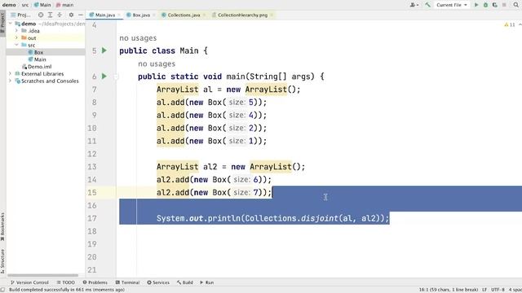Open the Version Control tool window
The width and height of the screenshot is (522, 293).
[x=29, y=282]
